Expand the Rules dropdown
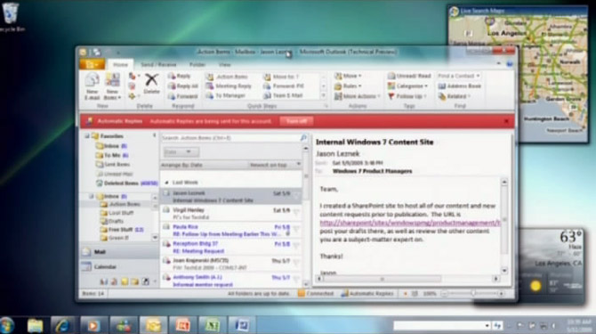 [348, 86]
